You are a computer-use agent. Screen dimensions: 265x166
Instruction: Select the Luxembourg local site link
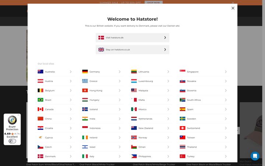(x=151, y=81)
